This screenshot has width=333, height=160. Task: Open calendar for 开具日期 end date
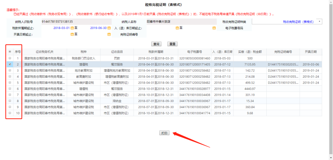109,34
